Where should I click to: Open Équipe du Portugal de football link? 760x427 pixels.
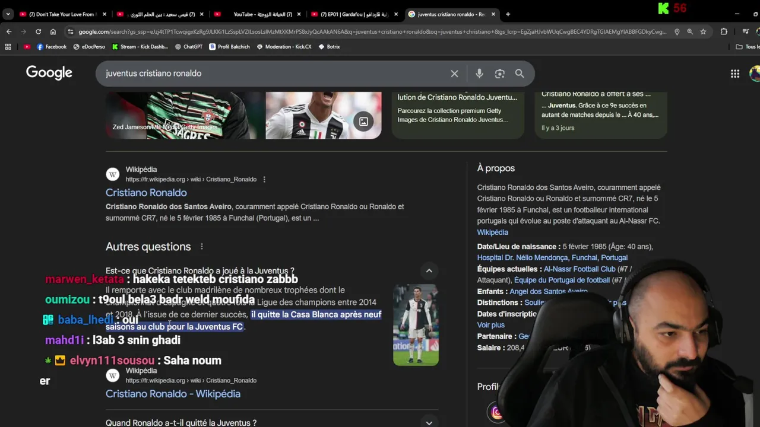pos(562,280)
